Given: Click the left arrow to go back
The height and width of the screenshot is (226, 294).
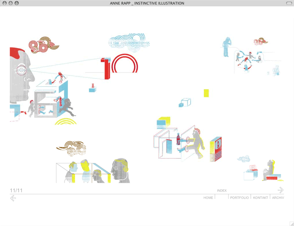Looking at the screenshot, I should (13, 198).
